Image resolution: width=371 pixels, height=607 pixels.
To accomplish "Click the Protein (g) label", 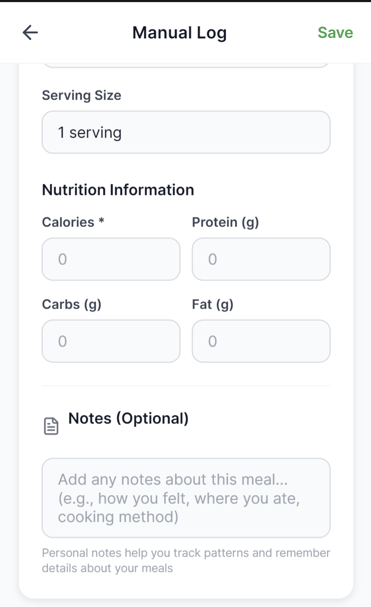I will [225, 222].
